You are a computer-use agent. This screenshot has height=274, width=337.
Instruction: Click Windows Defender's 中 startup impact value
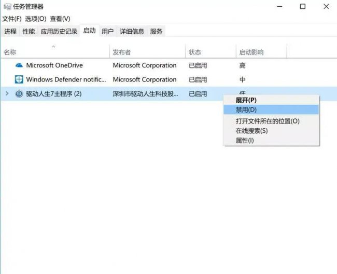243,79
